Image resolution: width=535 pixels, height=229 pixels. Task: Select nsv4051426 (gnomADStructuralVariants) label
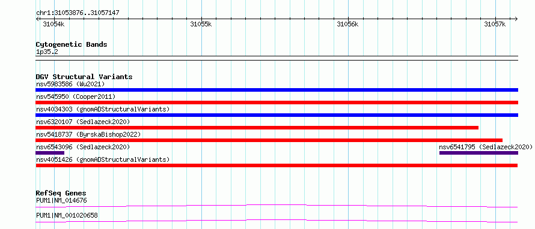[103, 159]
